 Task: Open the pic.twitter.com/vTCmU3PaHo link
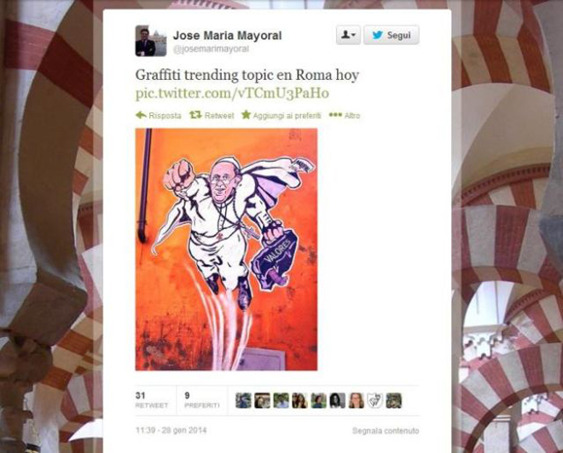[x=232, y=93]
